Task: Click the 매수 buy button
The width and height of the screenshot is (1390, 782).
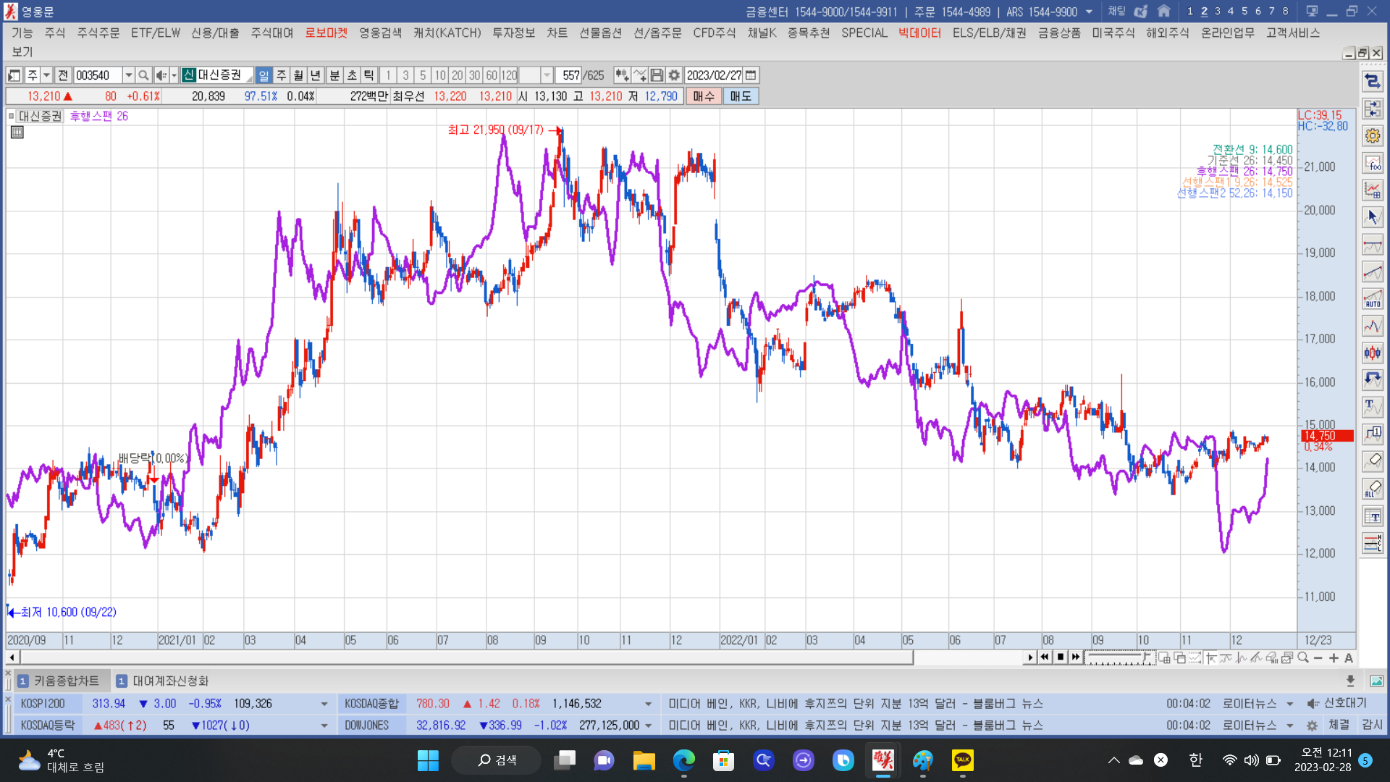Action: coord(703,96)
